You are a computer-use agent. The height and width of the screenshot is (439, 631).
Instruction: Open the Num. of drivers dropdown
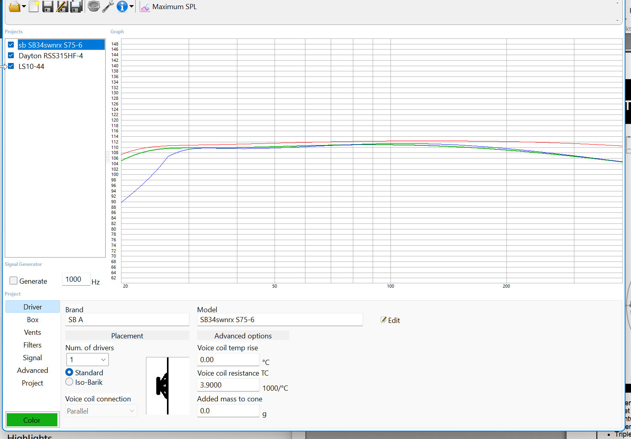(87, 360)
